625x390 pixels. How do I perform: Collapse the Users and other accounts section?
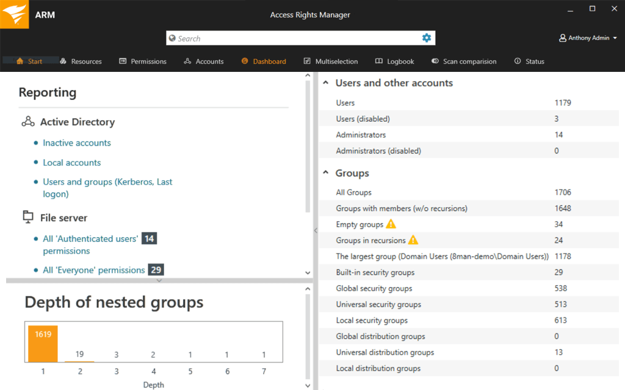tap(324, 83)
